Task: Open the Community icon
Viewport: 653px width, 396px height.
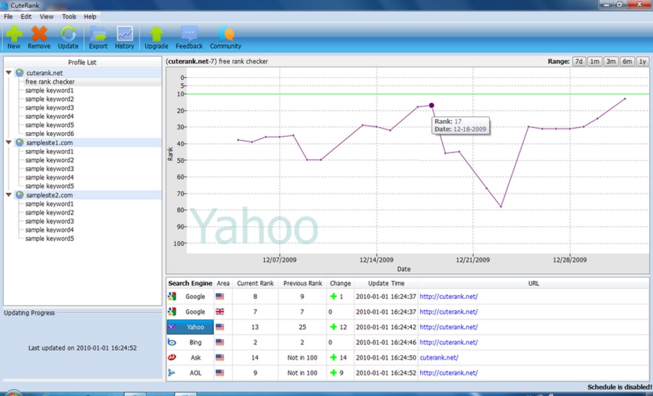Action: click(x=225, y=34)
